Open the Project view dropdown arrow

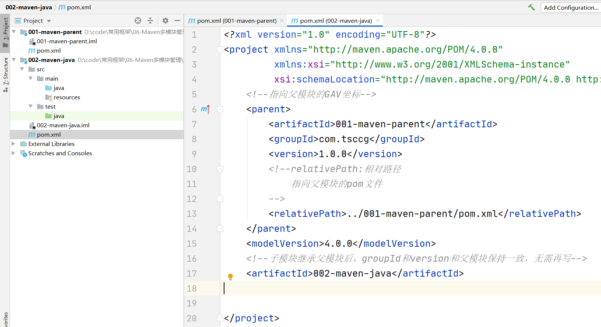(49, 21)
